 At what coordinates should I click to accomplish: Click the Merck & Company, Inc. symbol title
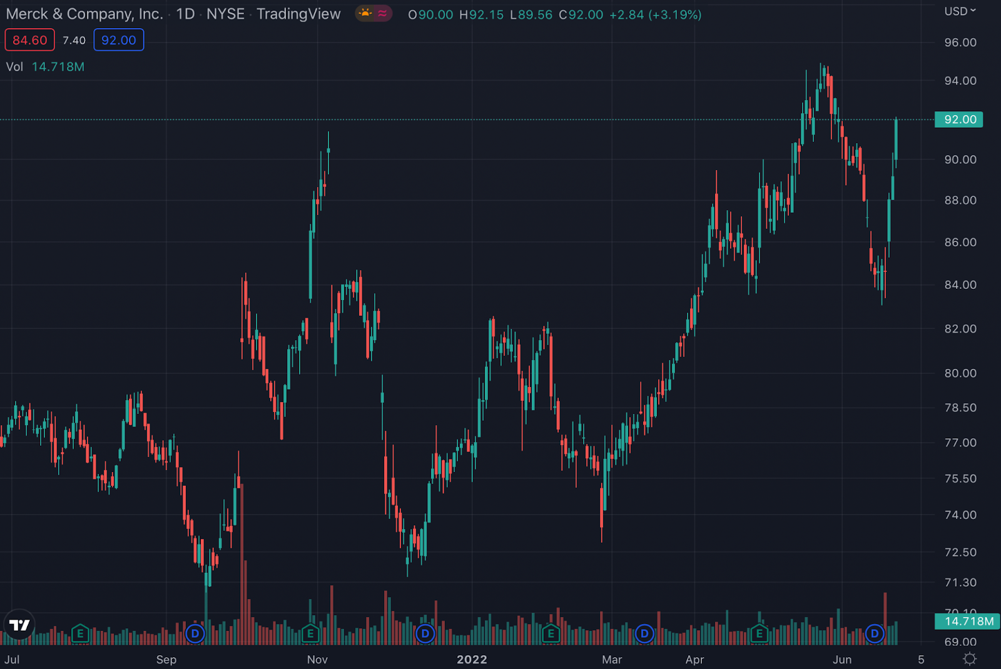coord(84,14)
